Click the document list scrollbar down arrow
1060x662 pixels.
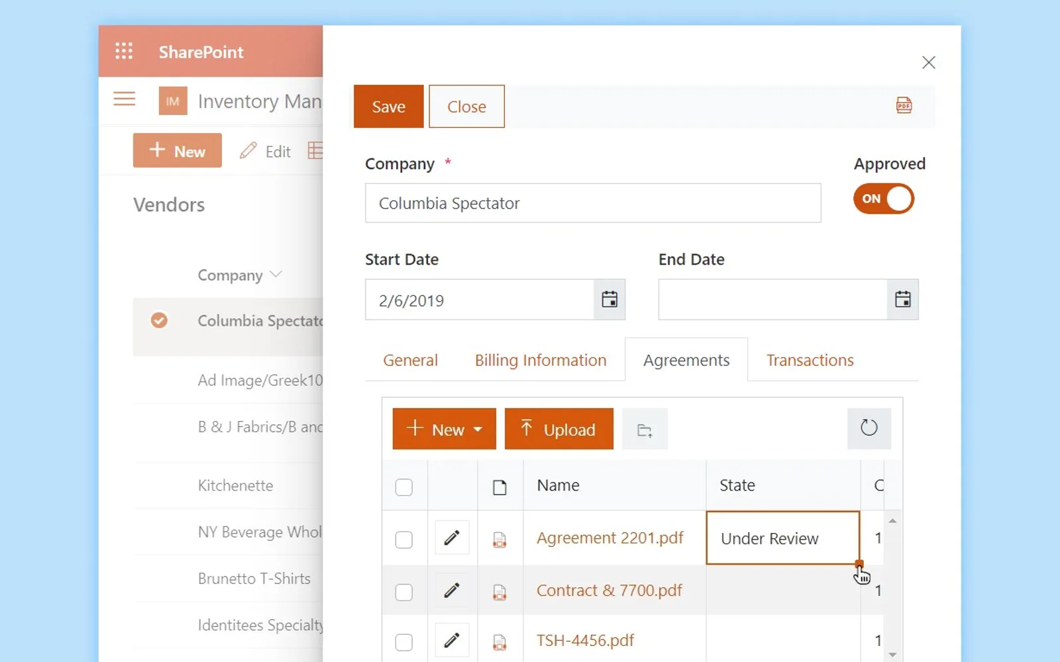click(892, 655)
